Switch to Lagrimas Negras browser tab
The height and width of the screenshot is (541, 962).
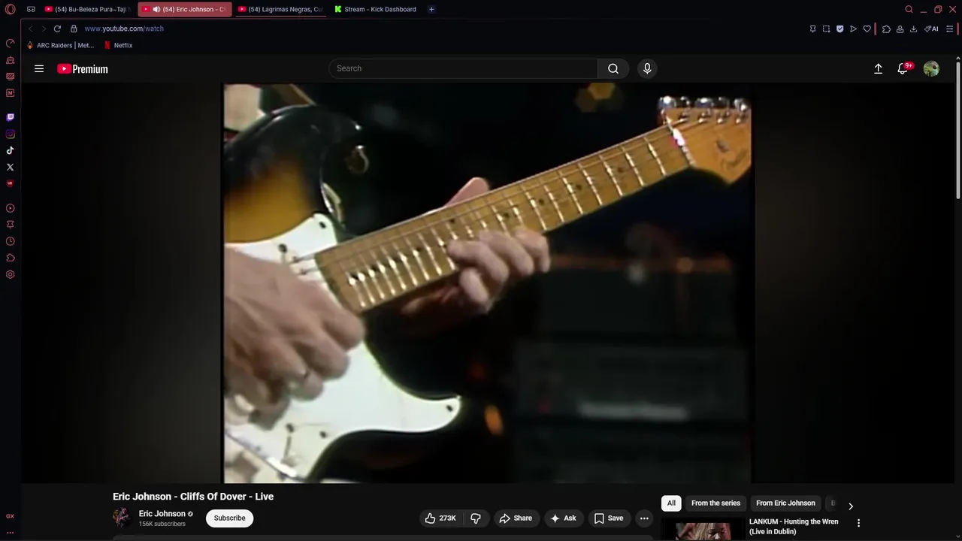pyautogui.click(x=280, y=9)
